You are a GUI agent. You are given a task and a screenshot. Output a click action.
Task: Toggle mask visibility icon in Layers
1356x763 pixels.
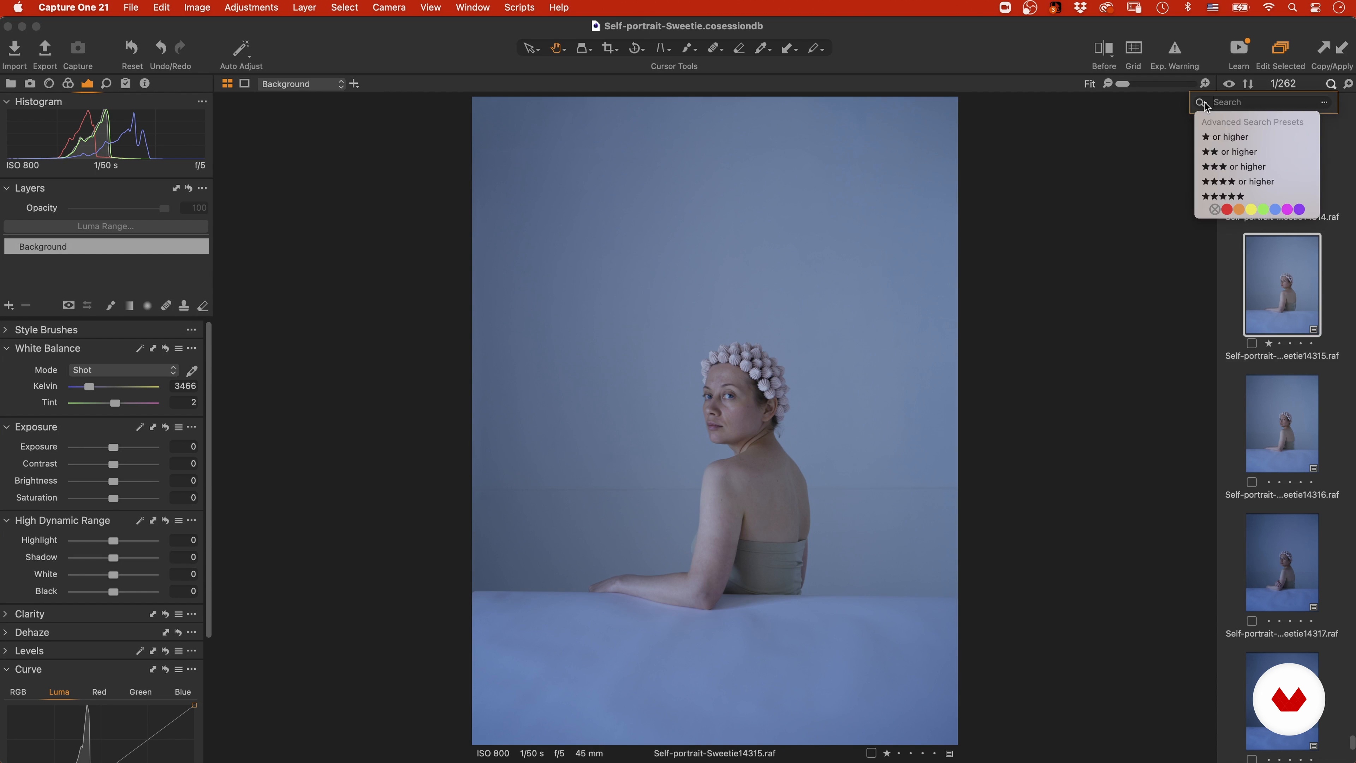tap(69, 306)
